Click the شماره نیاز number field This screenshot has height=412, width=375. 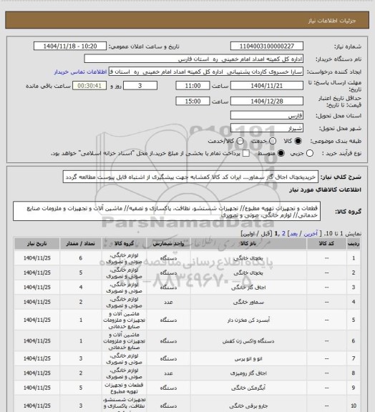coord(267,46)
